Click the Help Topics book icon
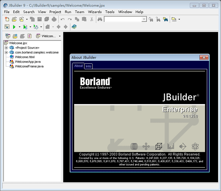This screenshot has height=191, width=221. (x=74, y=27)
